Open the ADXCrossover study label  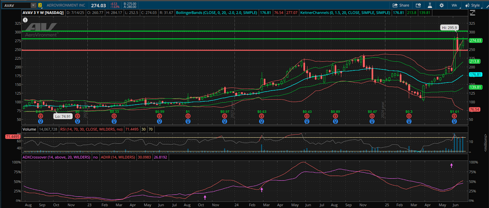56,157
